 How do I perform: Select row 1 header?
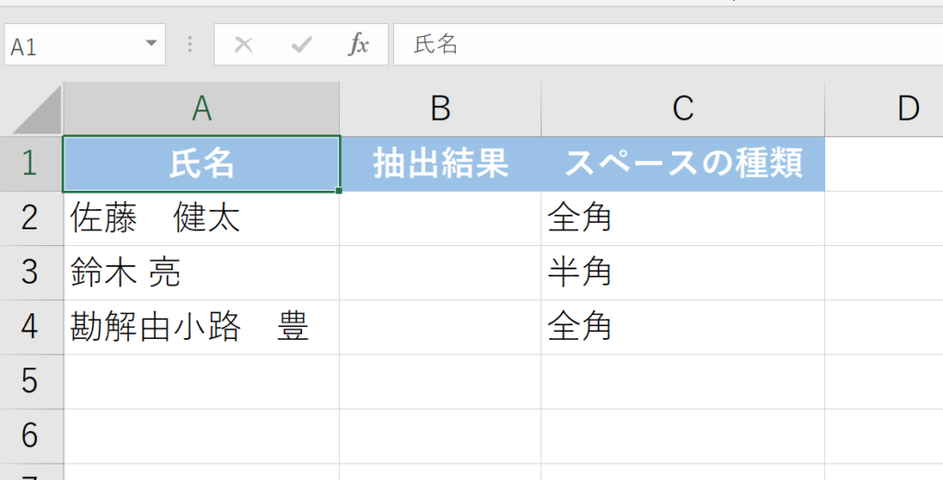(x=30, y=164)
